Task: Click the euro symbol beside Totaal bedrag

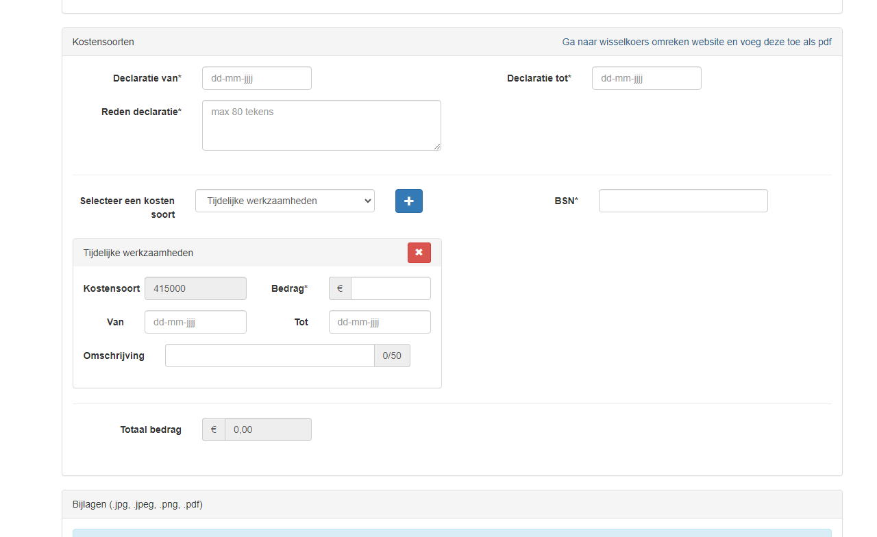Action: click(214, 429)
